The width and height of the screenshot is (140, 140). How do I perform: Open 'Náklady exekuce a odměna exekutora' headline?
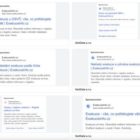click(115, 66)
